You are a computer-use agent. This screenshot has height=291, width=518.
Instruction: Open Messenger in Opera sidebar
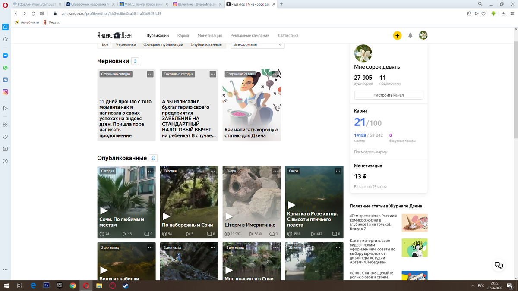(x=6, y=56)
